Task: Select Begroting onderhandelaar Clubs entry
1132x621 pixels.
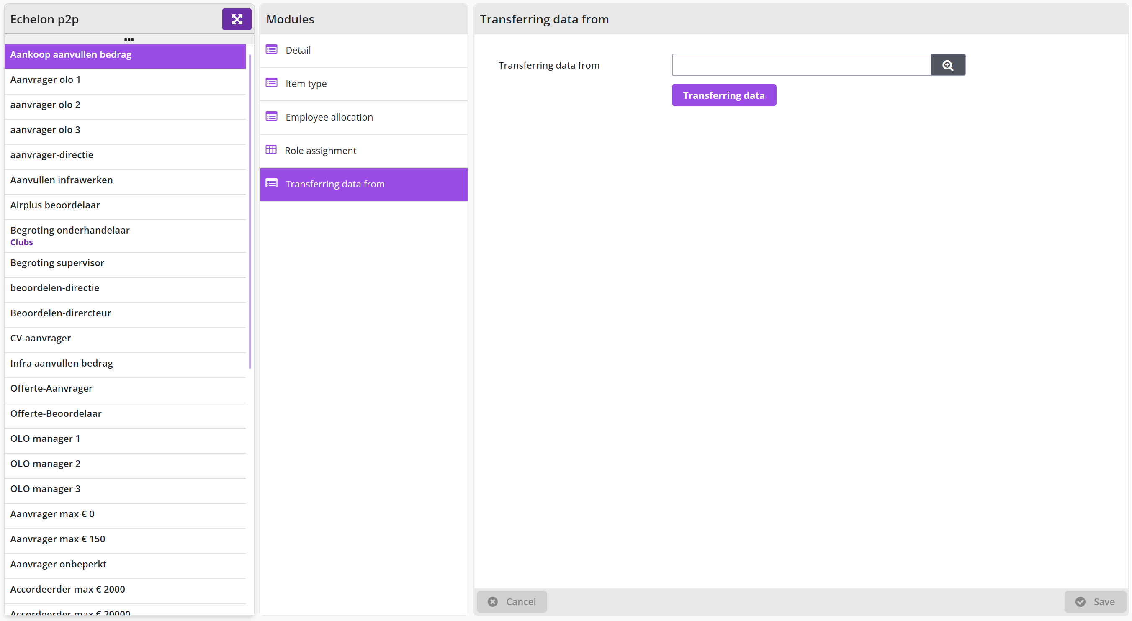Action: [125, 236]
